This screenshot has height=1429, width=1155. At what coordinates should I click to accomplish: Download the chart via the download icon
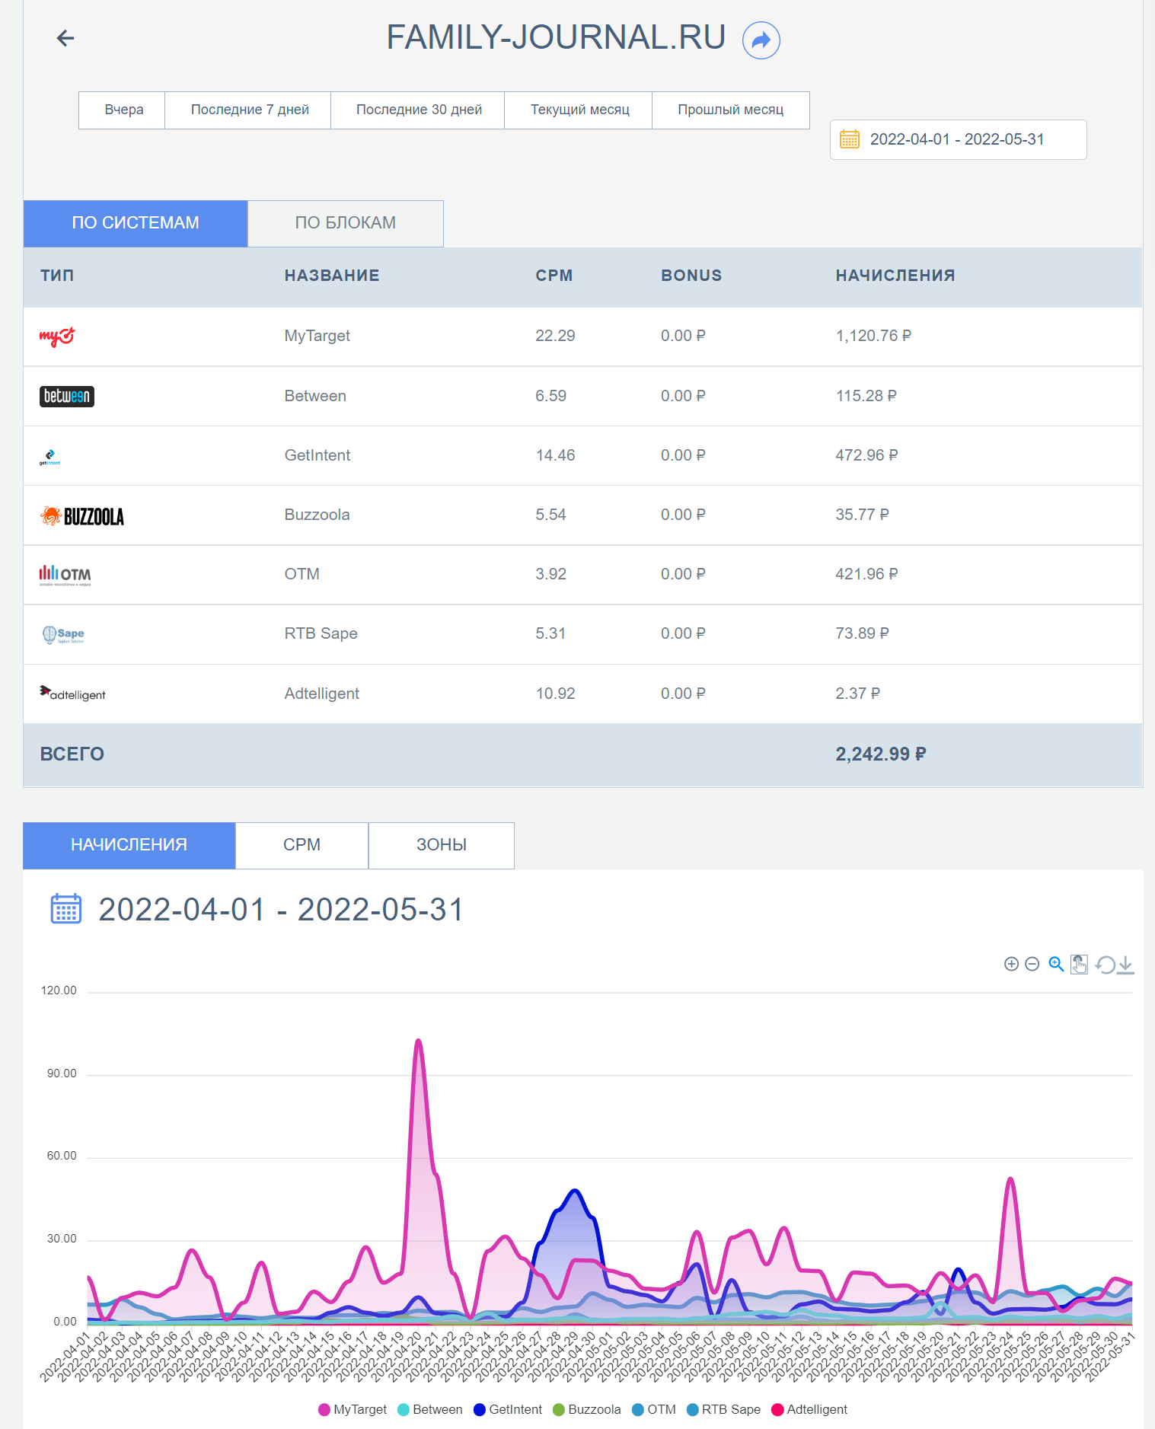click(1126, 965)
